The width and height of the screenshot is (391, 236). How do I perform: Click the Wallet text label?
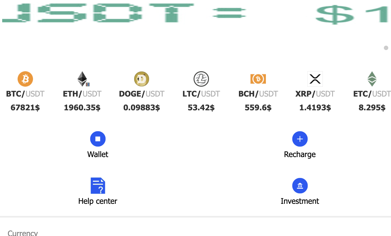(x=98, y=154)
